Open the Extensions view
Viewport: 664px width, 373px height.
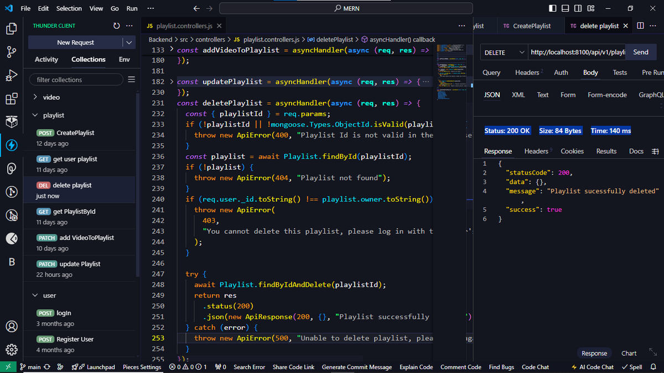tap(12, 99)
